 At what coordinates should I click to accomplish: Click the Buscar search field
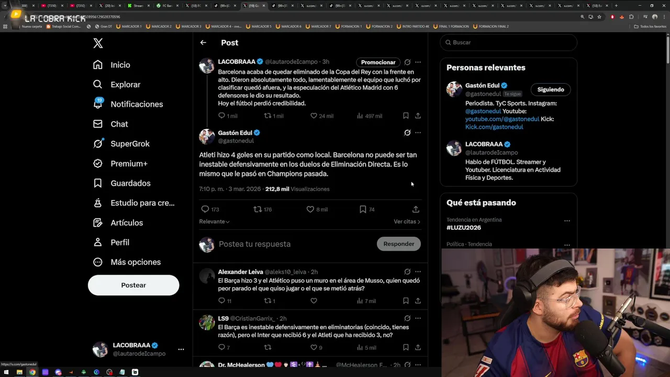coord(508,42)
